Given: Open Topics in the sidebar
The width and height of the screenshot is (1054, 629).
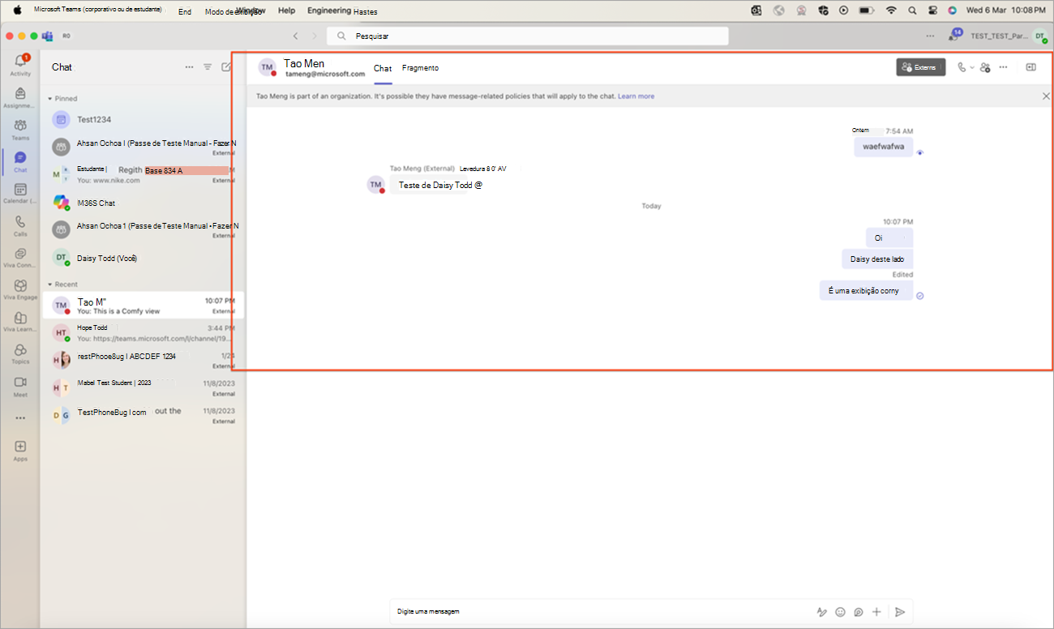Looking at the screenshot, I should click(x=20, y=353).
